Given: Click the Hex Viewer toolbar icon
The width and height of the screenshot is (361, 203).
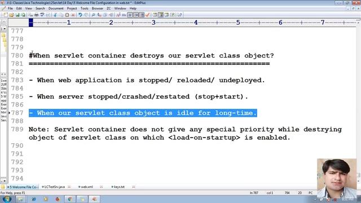Looking at the screenshot, I should tap(124, 15).
